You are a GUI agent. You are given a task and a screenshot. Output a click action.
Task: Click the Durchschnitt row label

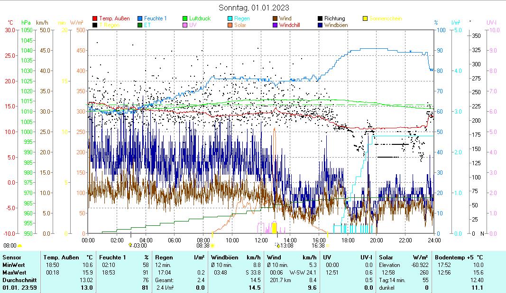pos(19,280)
